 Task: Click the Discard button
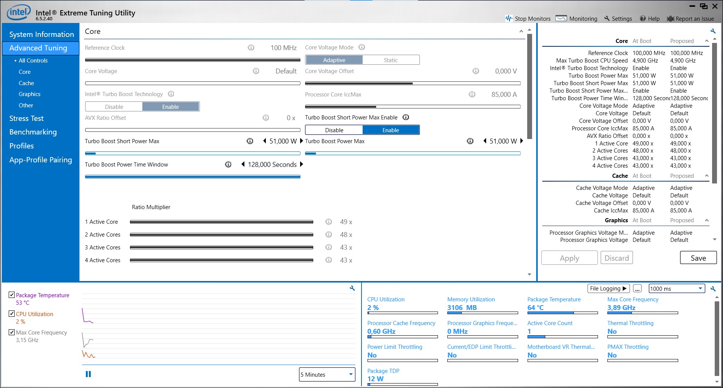click(617, 258)
